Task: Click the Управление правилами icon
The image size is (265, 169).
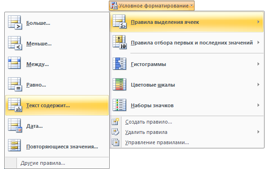Action: pyautogui.click(x=115, y=142)
